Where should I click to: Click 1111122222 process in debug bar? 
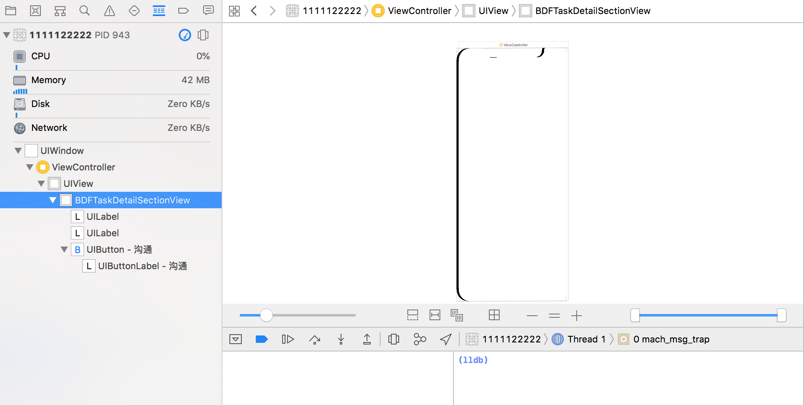(503, 339)
